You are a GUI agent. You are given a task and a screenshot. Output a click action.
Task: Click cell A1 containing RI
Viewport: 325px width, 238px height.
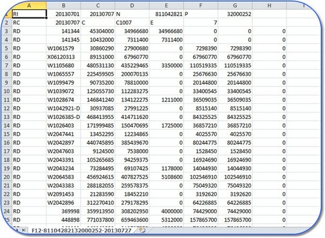click(x=29, y=14)
